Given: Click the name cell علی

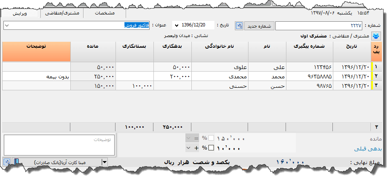Looking at the screenshot, I should (x=267, y=67).
